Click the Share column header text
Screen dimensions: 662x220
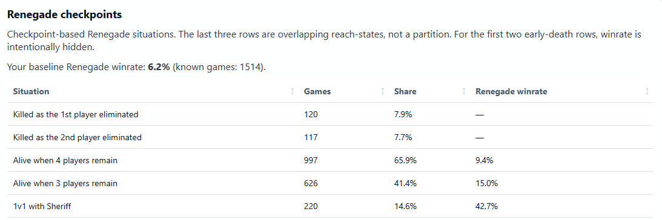tap(405, 91)
